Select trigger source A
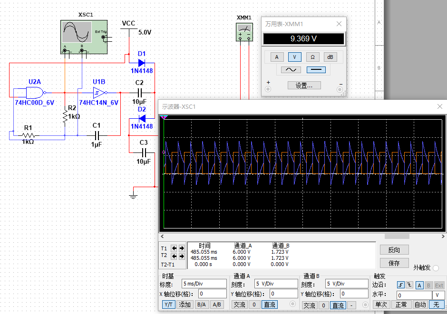This screenshot has height=314, width=447. pos(419,285)
